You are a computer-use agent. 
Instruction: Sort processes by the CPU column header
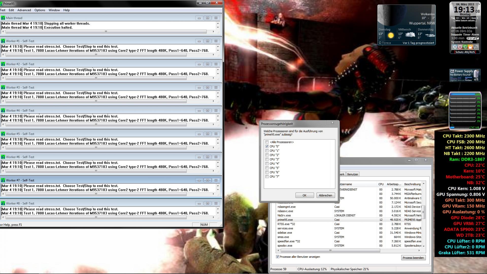coord(381,184)
